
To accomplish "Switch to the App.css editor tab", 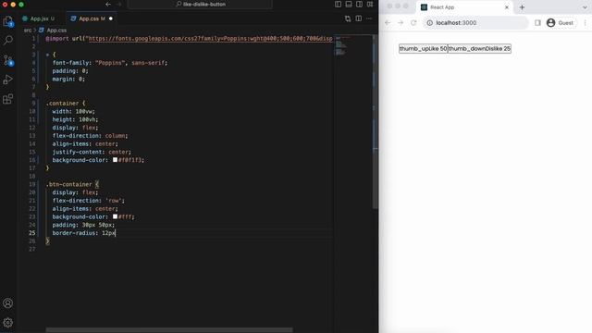I will click(x=92, y=18).
